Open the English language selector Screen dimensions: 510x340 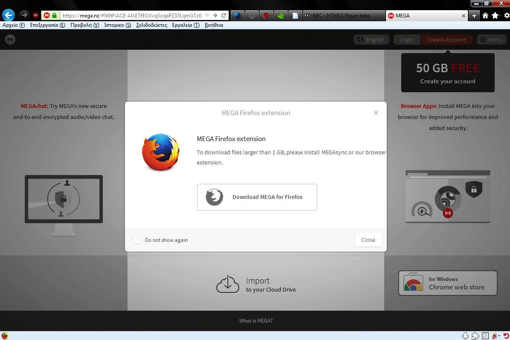pyautogui.click(x=371, y=40)
